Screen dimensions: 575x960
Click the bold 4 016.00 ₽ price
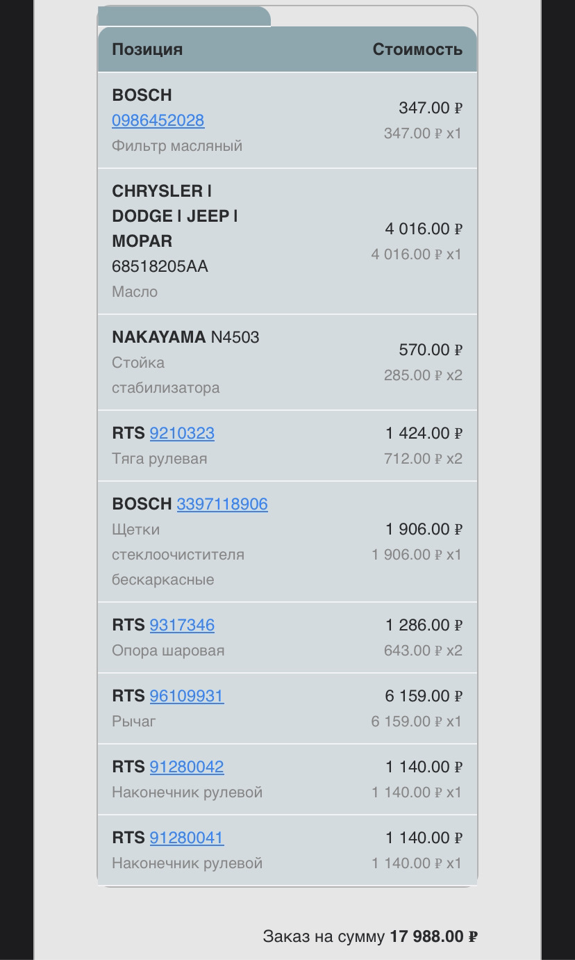(x=424, y=229)
